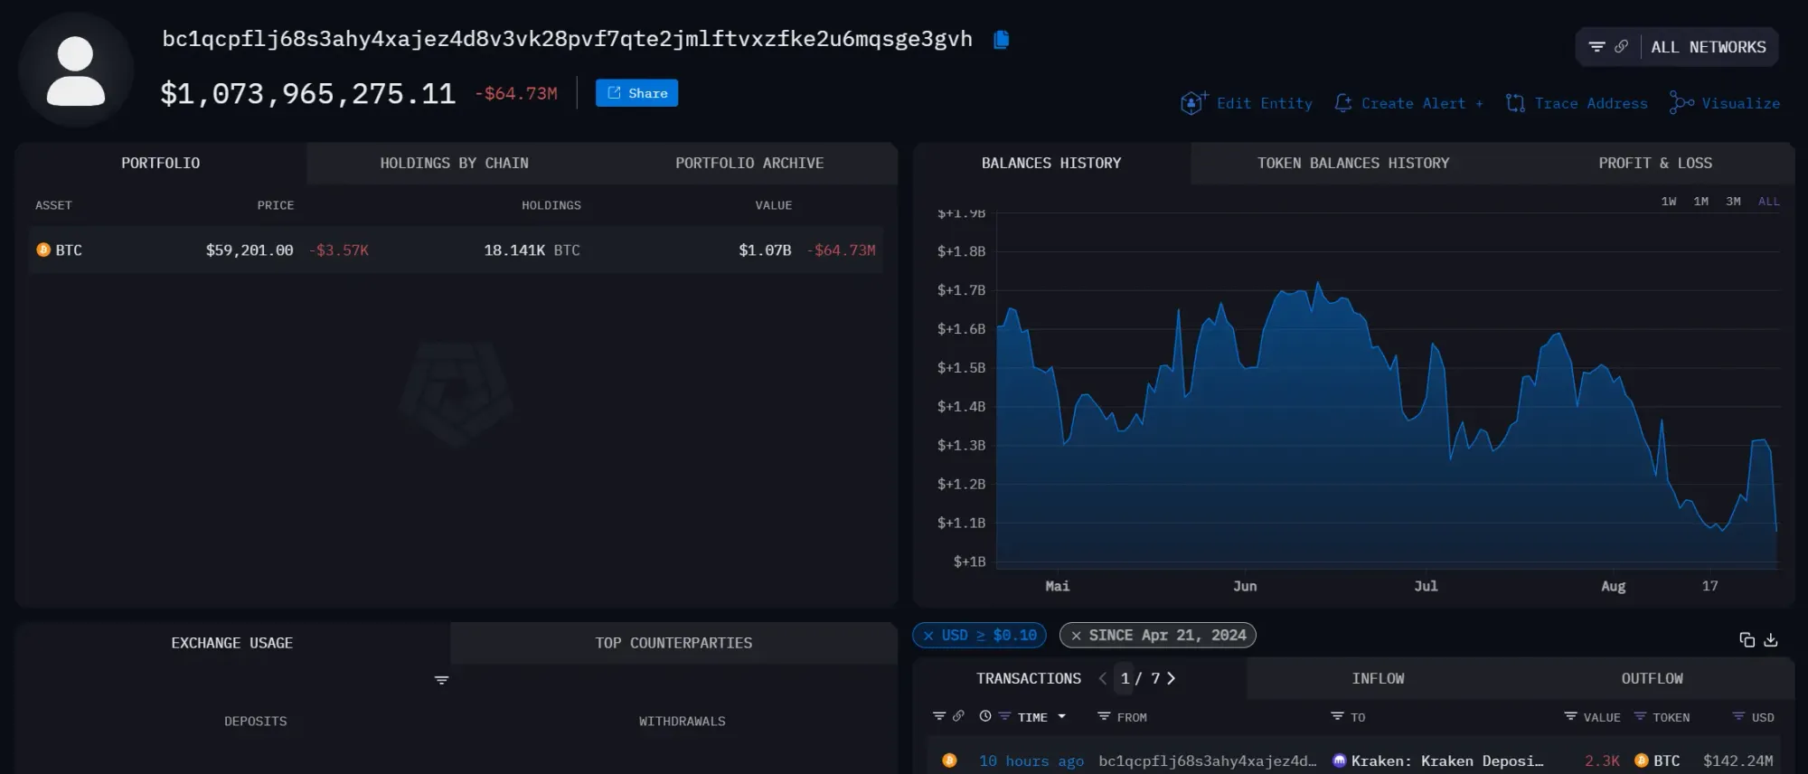
Task: Open the PORTFOLIO ARCHIVE tab
Action: coord(749,163)
